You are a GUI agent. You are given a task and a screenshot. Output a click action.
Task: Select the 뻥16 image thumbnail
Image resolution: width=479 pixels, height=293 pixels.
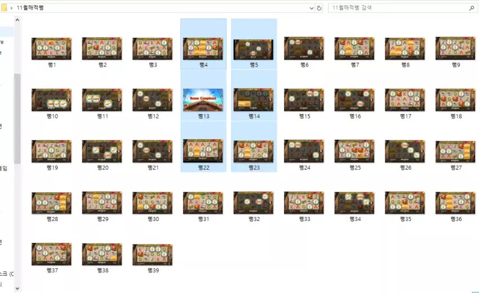[x=354, y=100]
